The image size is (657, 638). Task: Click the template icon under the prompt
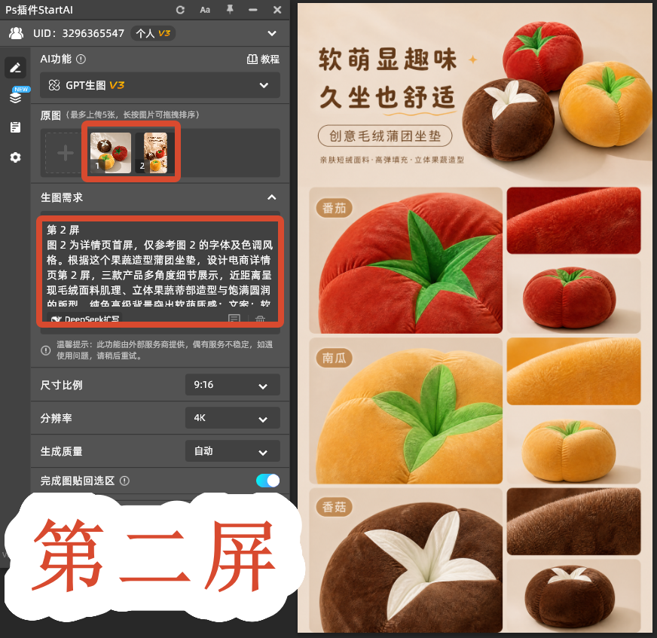pos(234,319)
